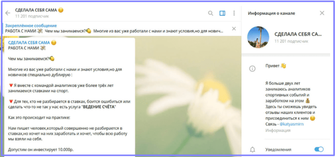This screenshot has width=335, height=157.
Task: Click subscriber count in the info panel
Action: (x=291, y=41)
